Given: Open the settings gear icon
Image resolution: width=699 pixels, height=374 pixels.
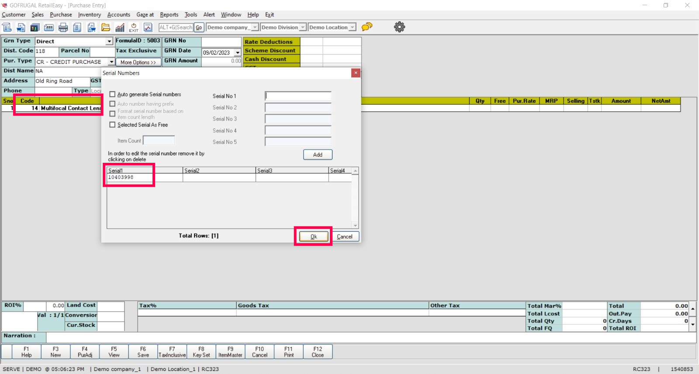Looking at the screenshot, I should coord(399,27).
